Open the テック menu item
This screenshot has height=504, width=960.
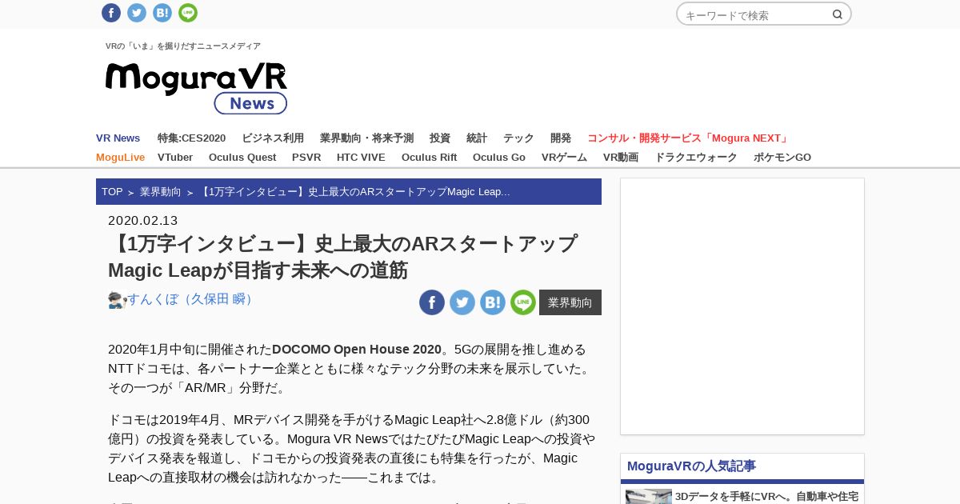[x=518, y=138]
